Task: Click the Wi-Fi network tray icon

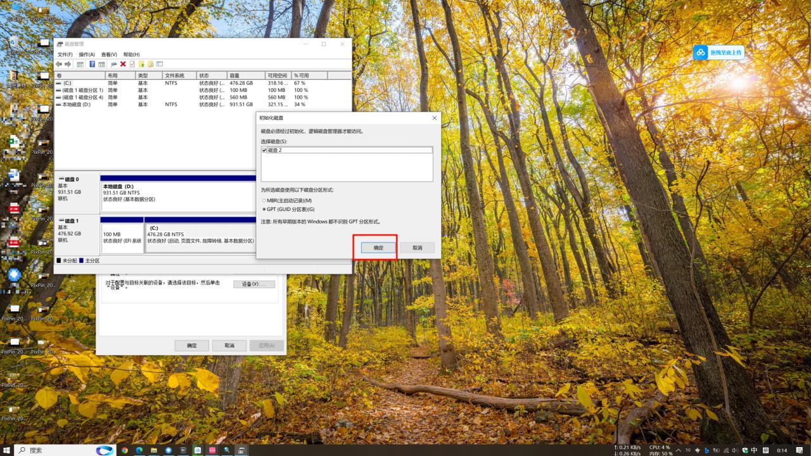Action: (725, 450)
